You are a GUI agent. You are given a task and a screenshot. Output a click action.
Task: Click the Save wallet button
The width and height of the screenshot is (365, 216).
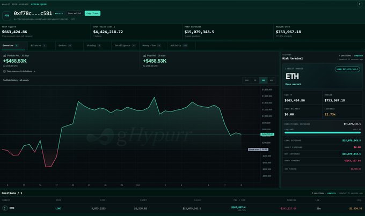pyautogui.click(x=75, y=13)
